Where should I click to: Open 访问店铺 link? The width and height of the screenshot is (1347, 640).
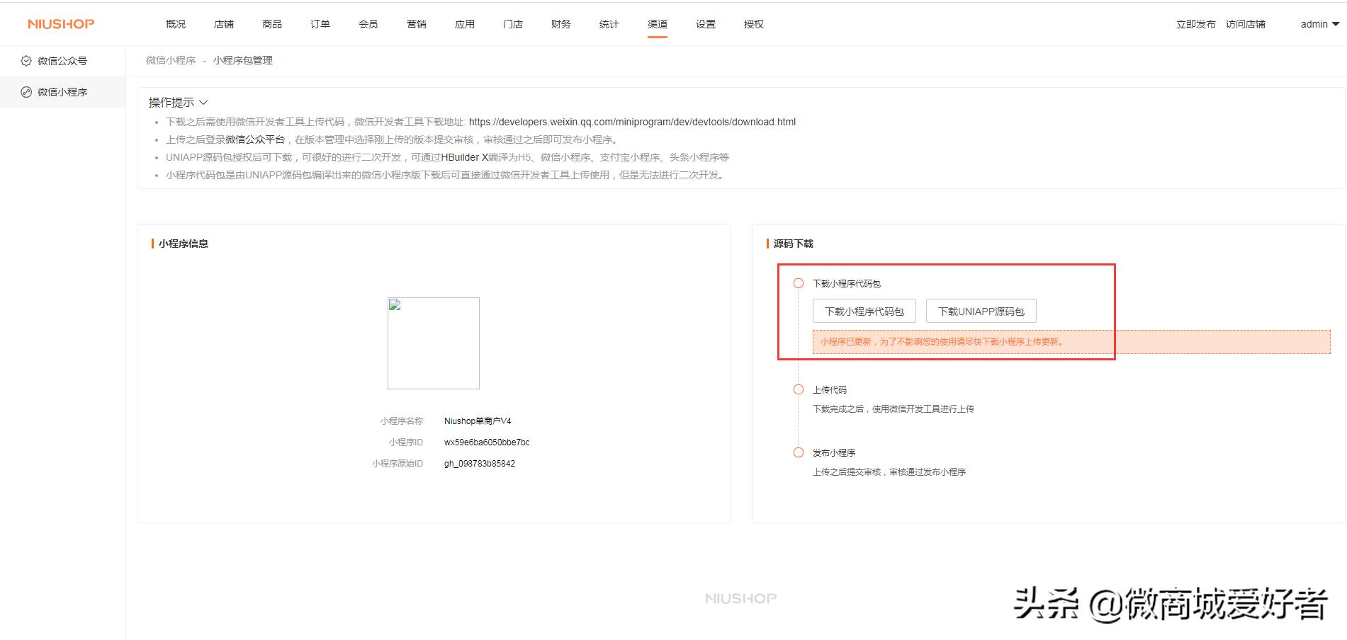tap(1246, 23)
